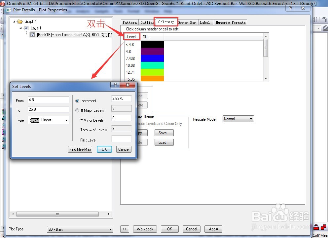The height and width of the screenshot is (238, 328).
Task: Collapse the Layer1 tree node
Action: [x=20, y=28]
